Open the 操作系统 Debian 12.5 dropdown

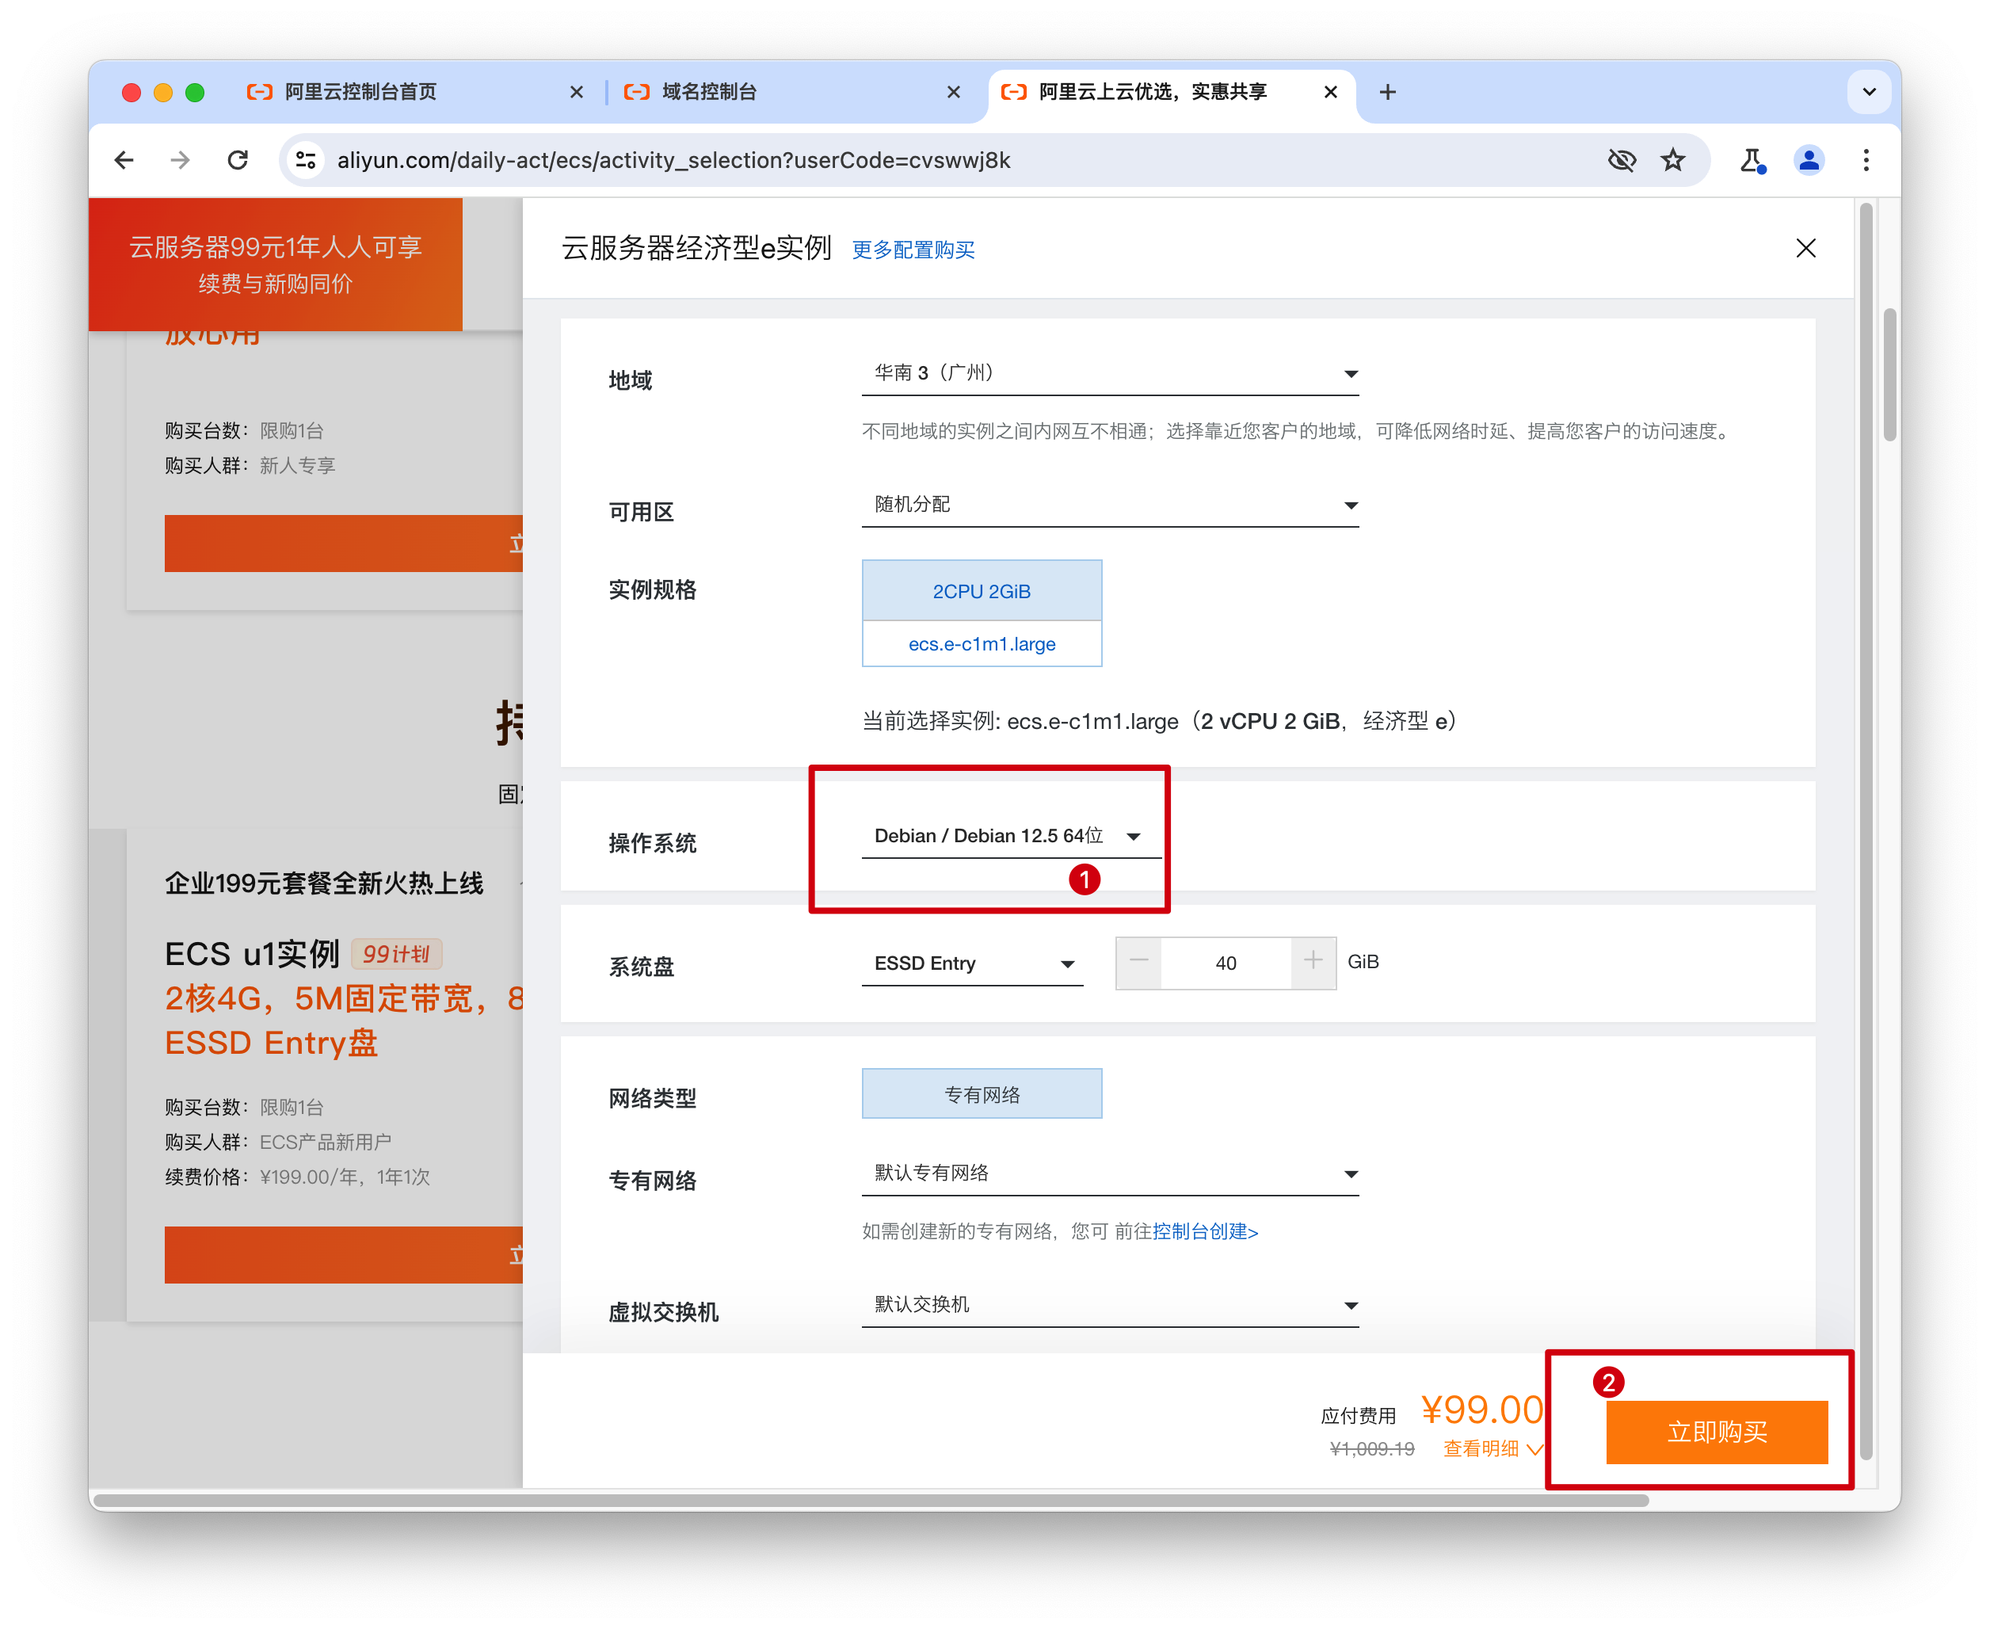pyautogui.click(x=1011, y=835)
